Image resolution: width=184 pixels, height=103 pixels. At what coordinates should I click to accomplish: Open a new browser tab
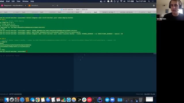pos(57,5)
